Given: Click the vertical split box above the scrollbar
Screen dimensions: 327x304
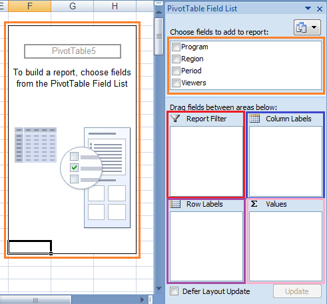Looking at the screenshot, I should pos(159,3).
